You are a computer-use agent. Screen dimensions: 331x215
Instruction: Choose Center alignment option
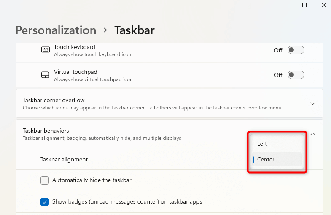pos(266,159)
